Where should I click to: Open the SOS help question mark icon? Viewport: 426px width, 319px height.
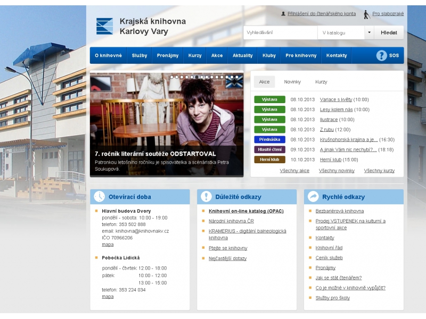pyautogui.click(x=381, y=55)
